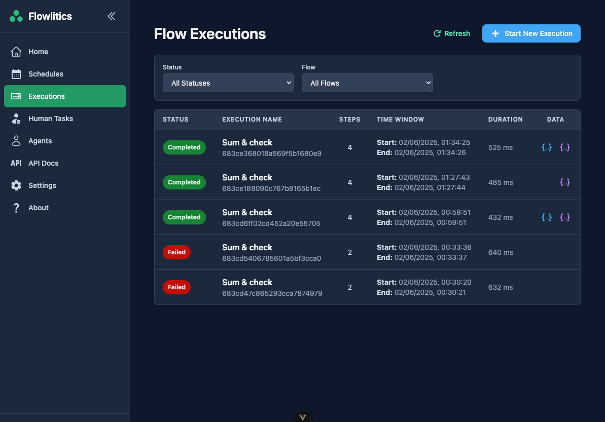Click the EXECUTION NAME column header
The image size is (605, 422).
[252, 120]
